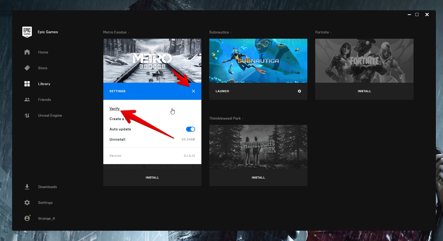This screenshot has width=443, height=241.
Task: Select Library menu item
Action: click(44, 84)
